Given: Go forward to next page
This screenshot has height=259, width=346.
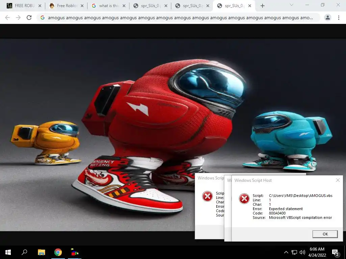Looking at the screenshot, I should [18, 18].
